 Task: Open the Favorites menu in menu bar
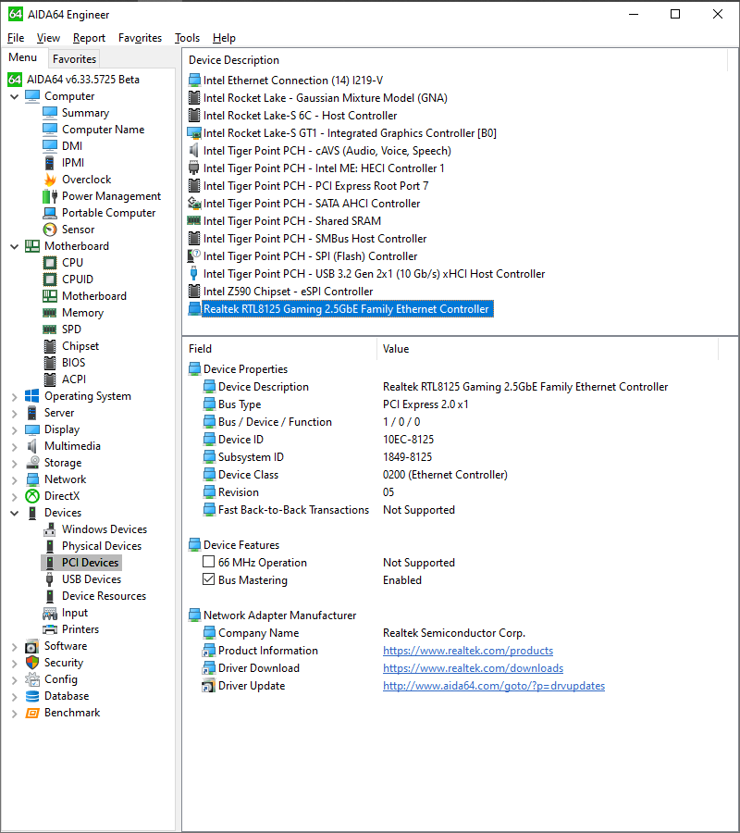click(141, 38)
